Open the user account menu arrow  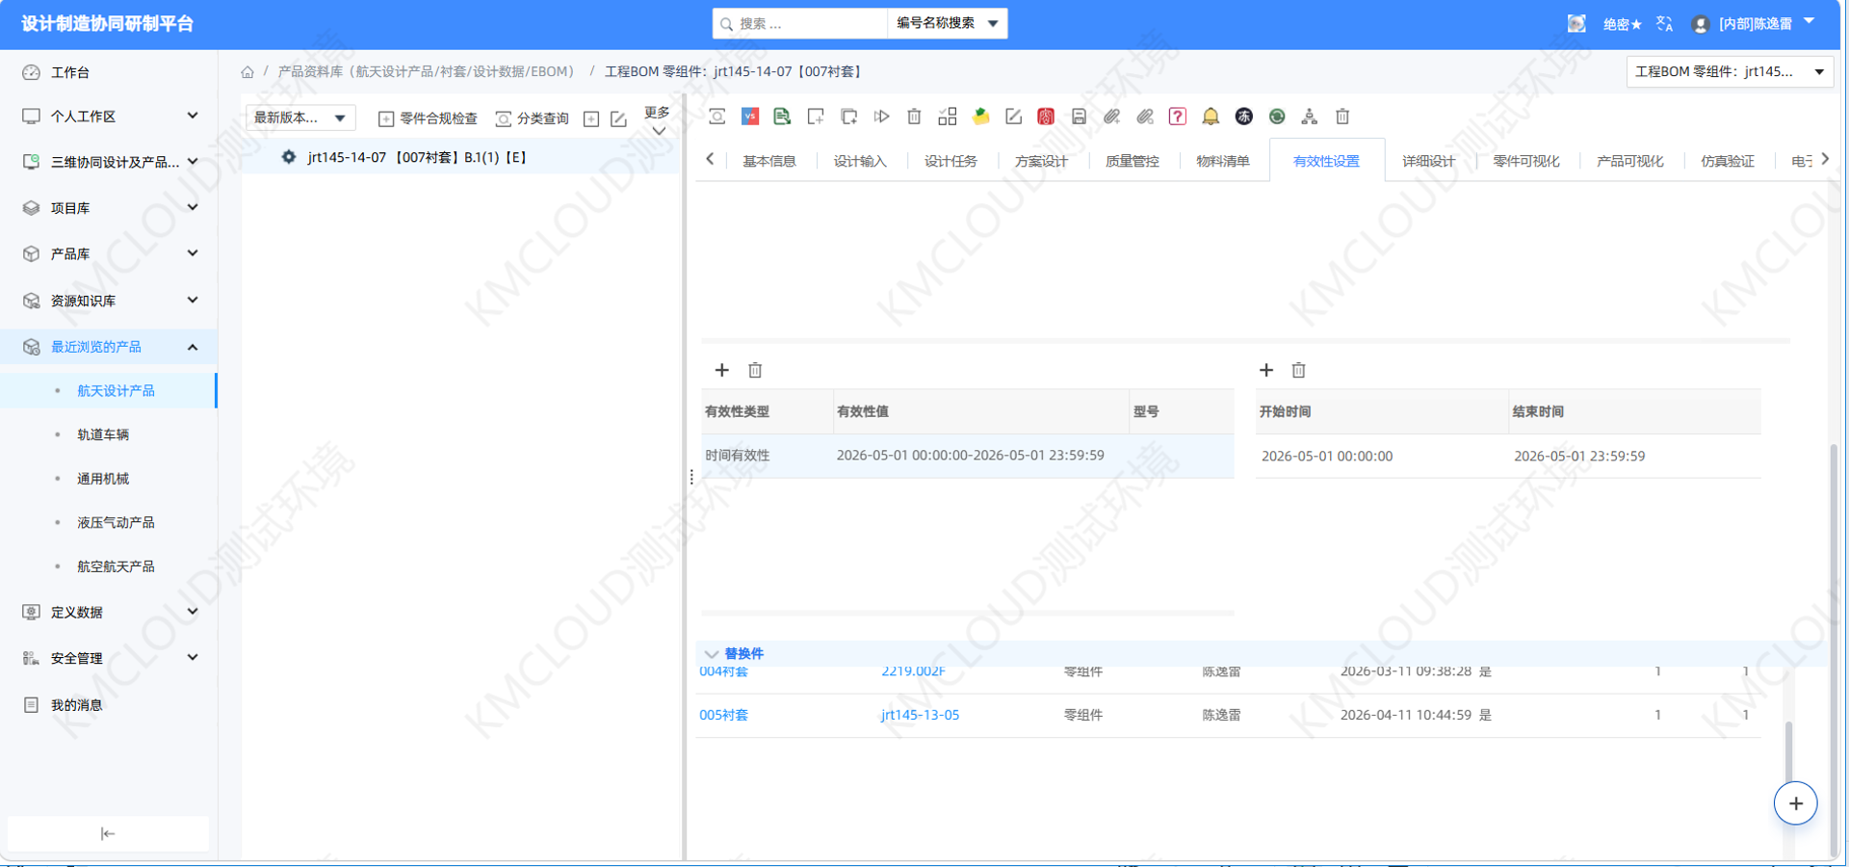pos(1809,21)
